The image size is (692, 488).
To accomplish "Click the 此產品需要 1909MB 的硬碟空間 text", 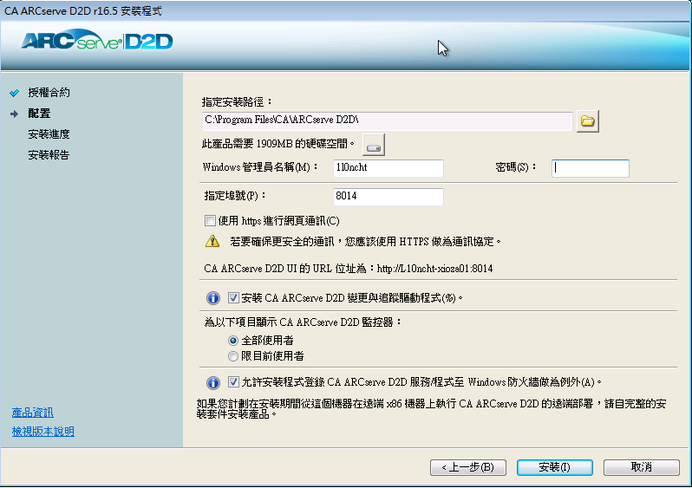I will coord(278,144).
